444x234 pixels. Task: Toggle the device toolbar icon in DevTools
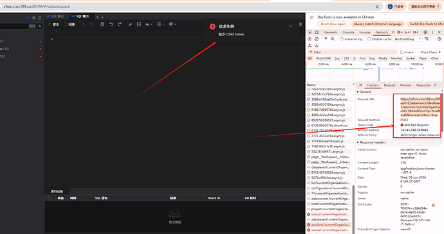317,33
